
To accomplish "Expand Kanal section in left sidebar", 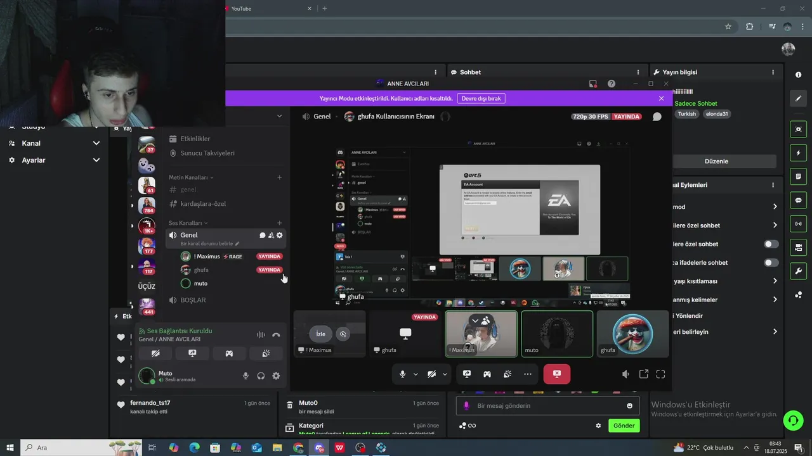I will point(96,143).
